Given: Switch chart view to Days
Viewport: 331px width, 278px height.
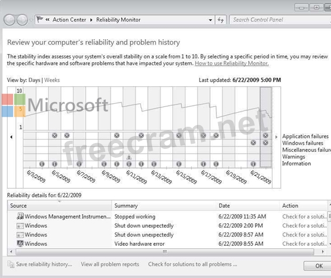Looking at the screenshot, I should 34,80.
